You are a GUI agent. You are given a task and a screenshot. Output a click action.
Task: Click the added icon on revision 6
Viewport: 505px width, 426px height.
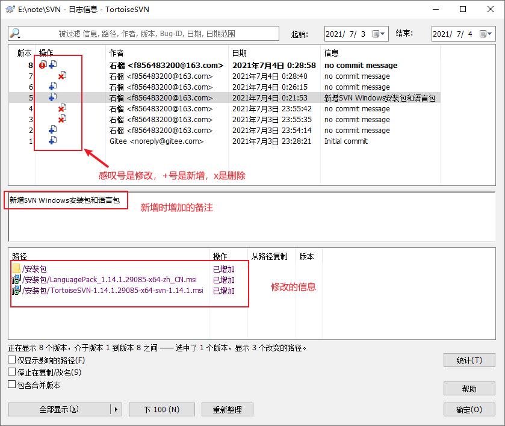(x=53, y=86)
